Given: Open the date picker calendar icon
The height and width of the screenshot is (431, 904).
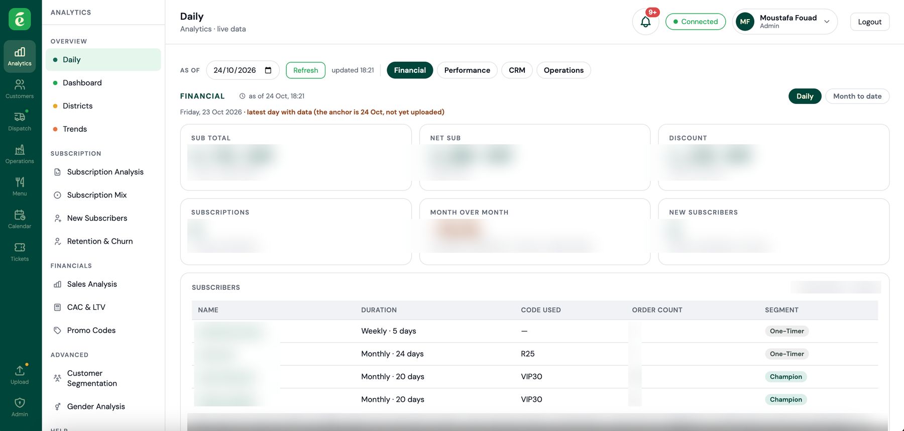Looking at the screenshot, I should pos(268,70).
